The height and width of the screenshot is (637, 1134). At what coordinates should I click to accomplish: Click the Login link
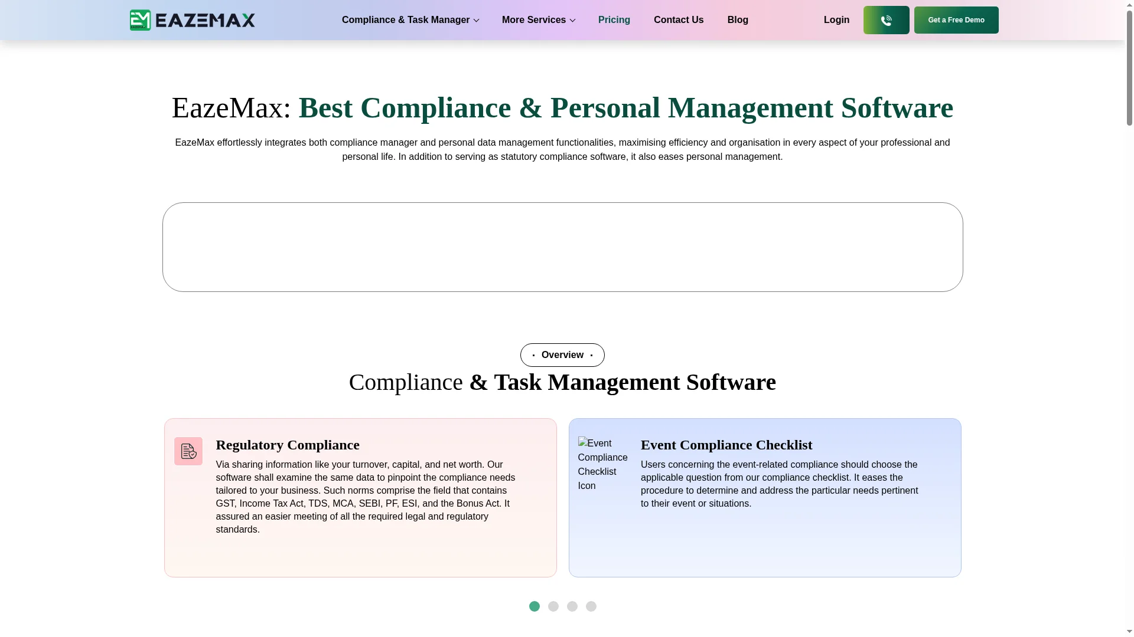pyautogui.click(x=836, y=20)
